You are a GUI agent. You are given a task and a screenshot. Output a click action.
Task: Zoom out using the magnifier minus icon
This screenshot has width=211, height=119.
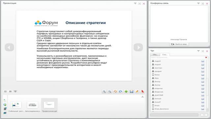pyautogui.click(x=110, y=92)
